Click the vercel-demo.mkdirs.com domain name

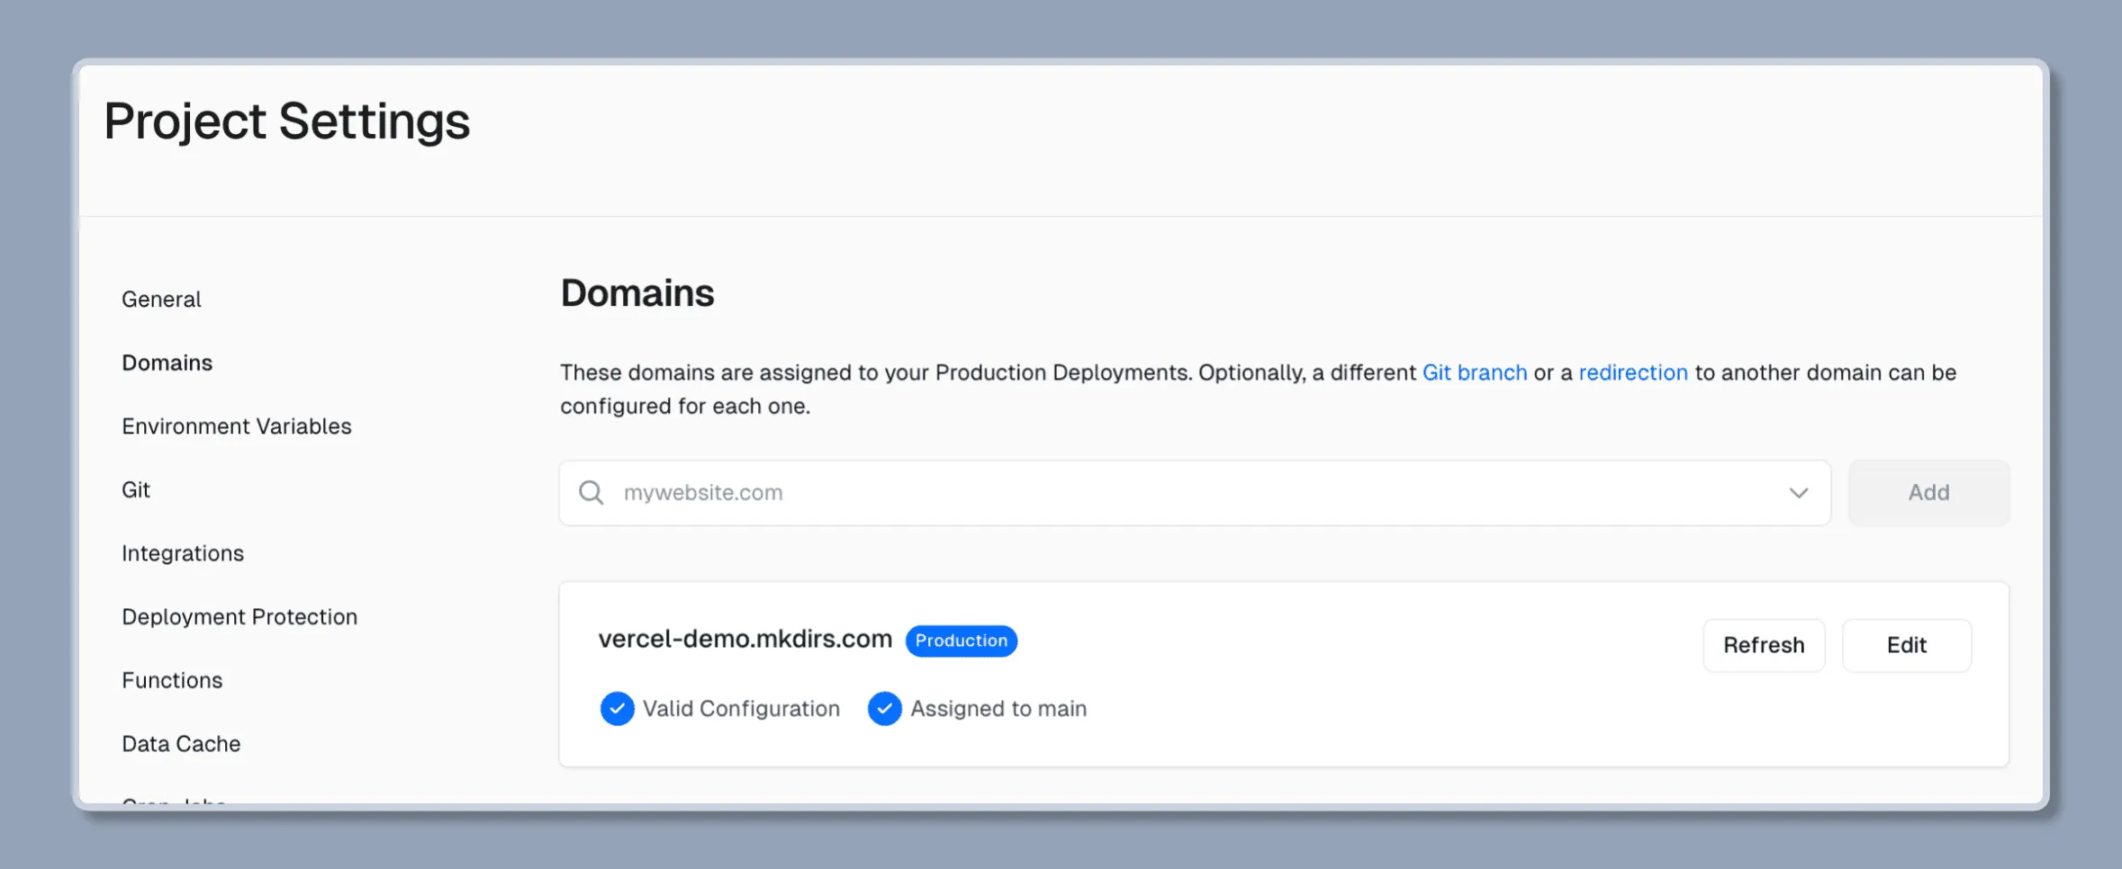745,639
